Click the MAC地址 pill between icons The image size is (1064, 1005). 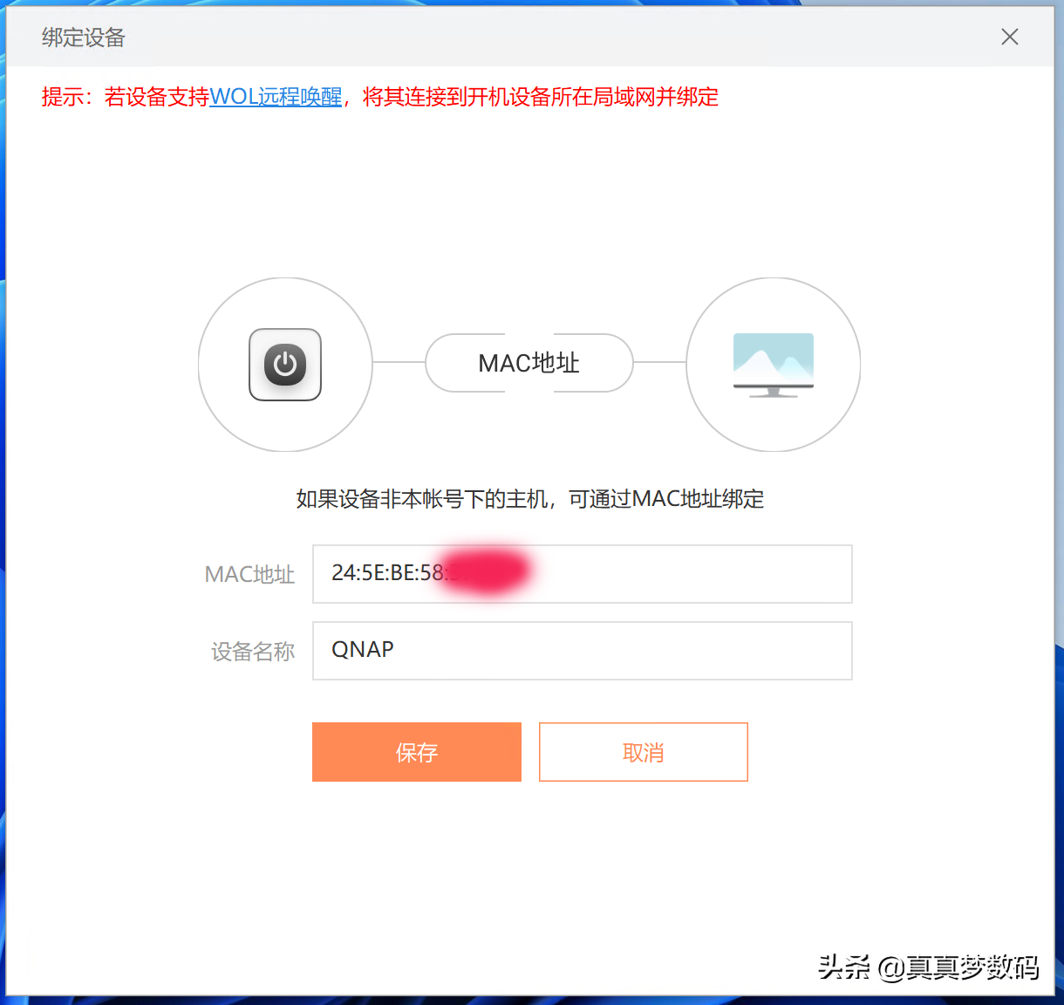529,363
